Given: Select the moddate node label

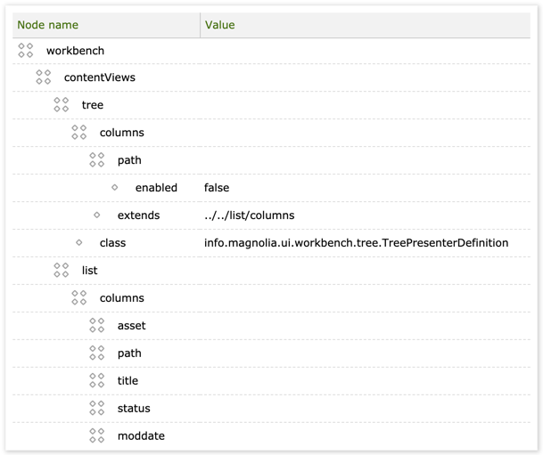Looking at the screenshot, I should 141,436.
